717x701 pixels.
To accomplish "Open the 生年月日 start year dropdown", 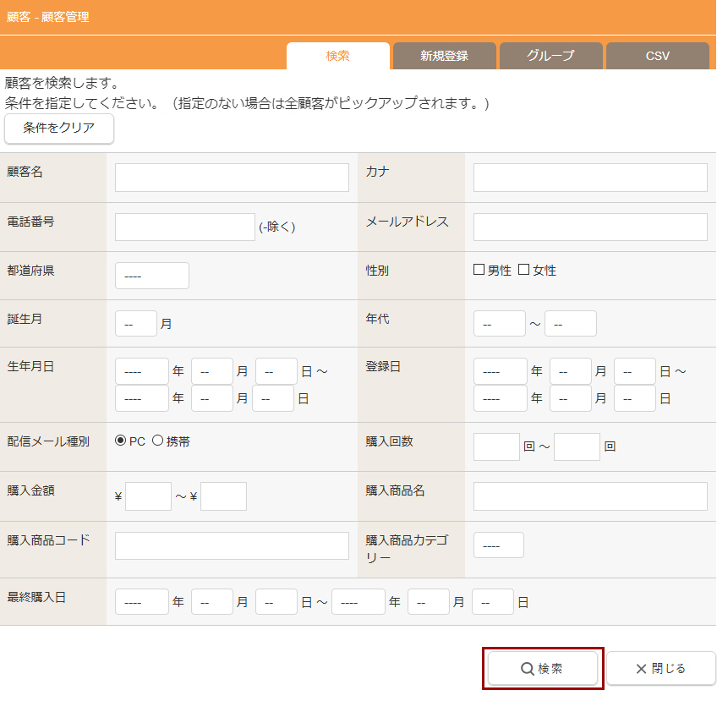I will tap(142, 371).
